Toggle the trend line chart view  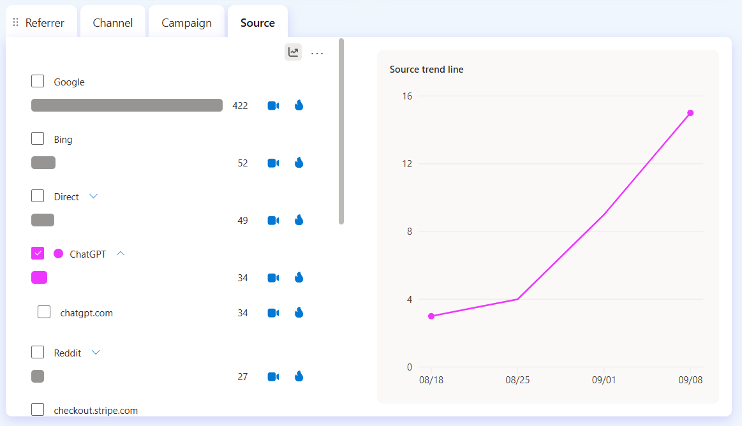click(293, 52)
